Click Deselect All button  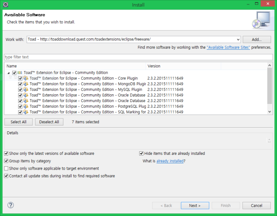point(49,122)
